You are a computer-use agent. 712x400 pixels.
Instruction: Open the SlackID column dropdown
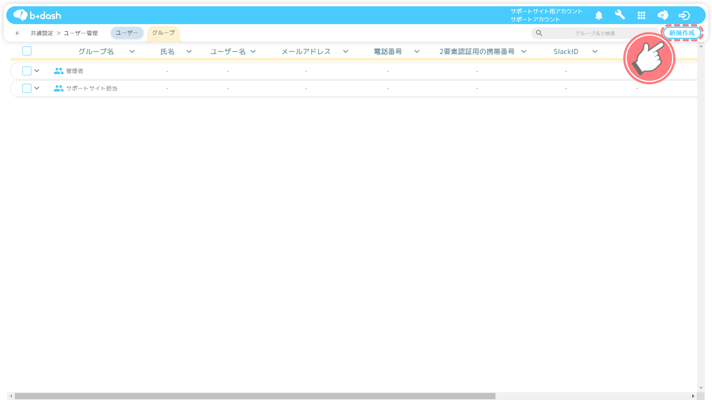[x=595, y=52]
